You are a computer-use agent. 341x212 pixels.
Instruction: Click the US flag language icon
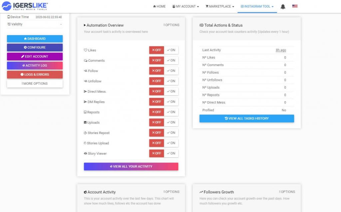pos(295,6)
